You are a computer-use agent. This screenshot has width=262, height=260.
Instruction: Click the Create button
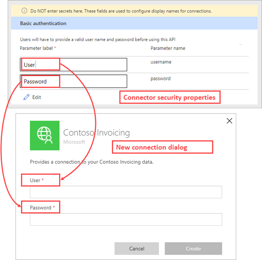tap(193, 249)
